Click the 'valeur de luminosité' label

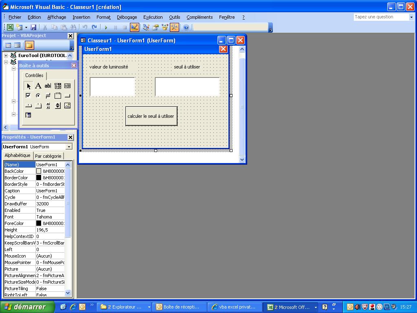pyautogui.click(x=109, y=67)
